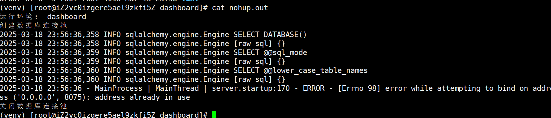Click the '@@sql_mode' text
This screenshot has height=118, width=551.
(285, 53)
